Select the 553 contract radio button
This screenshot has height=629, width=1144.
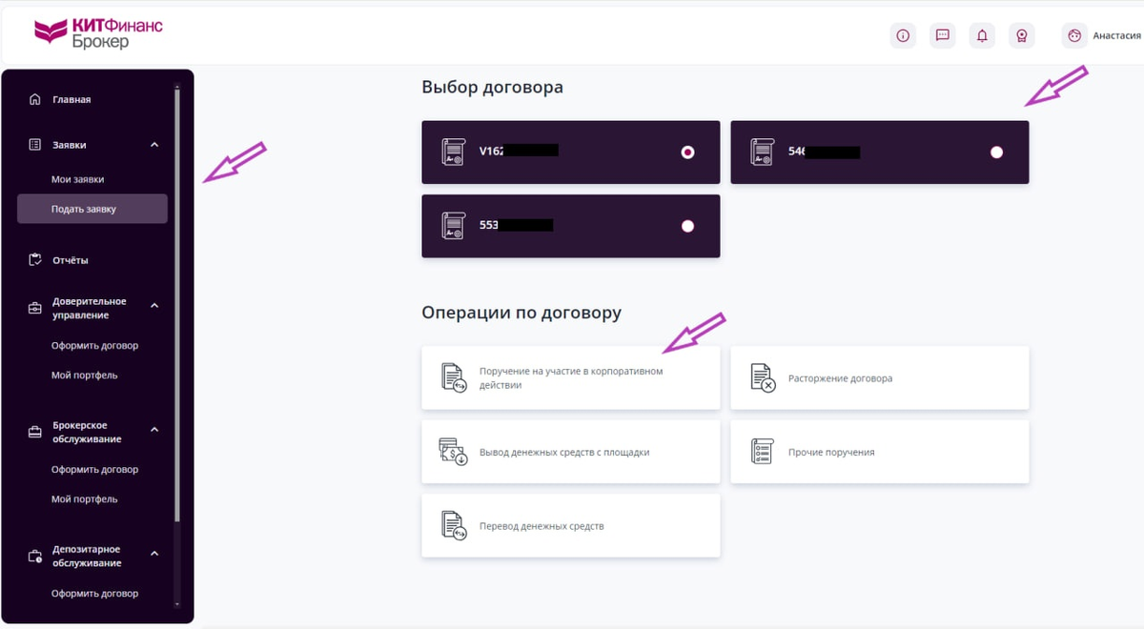(688, 226)
